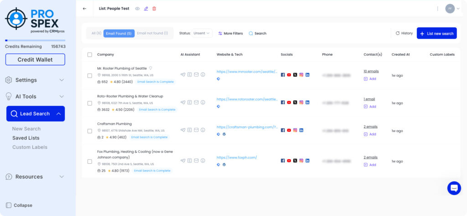The width and height of the screenshot is (467, 216).
Task: Tick the select-all checkbox in the table header
Action: tap(90, 55)
